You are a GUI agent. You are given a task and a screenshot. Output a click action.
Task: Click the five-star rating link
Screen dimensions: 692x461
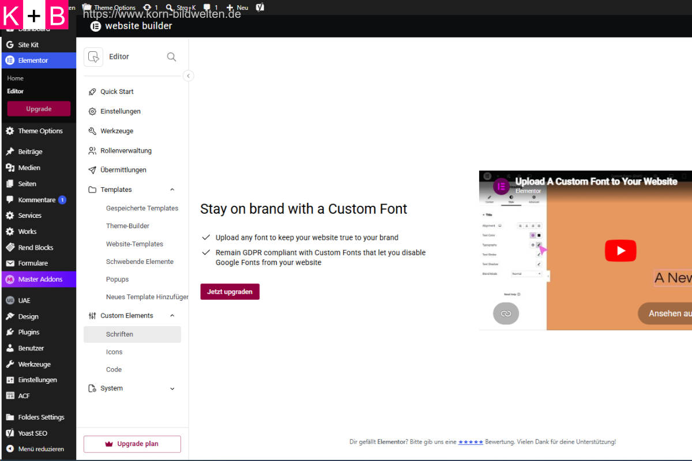(471, 442)
